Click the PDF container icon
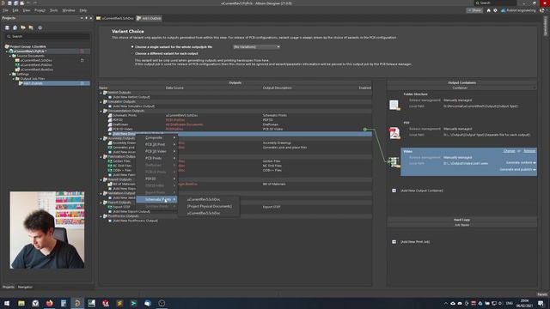 point(394,133)
